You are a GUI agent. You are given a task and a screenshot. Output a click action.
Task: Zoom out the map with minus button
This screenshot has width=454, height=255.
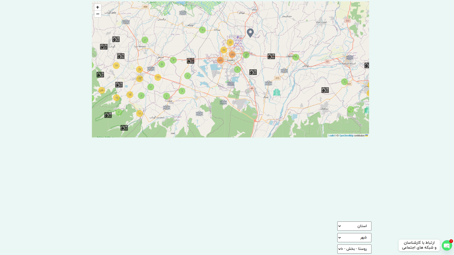coord(98,14)
